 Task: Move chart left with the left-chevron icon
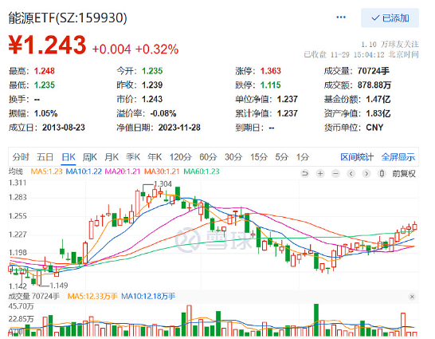pos(351,174)
